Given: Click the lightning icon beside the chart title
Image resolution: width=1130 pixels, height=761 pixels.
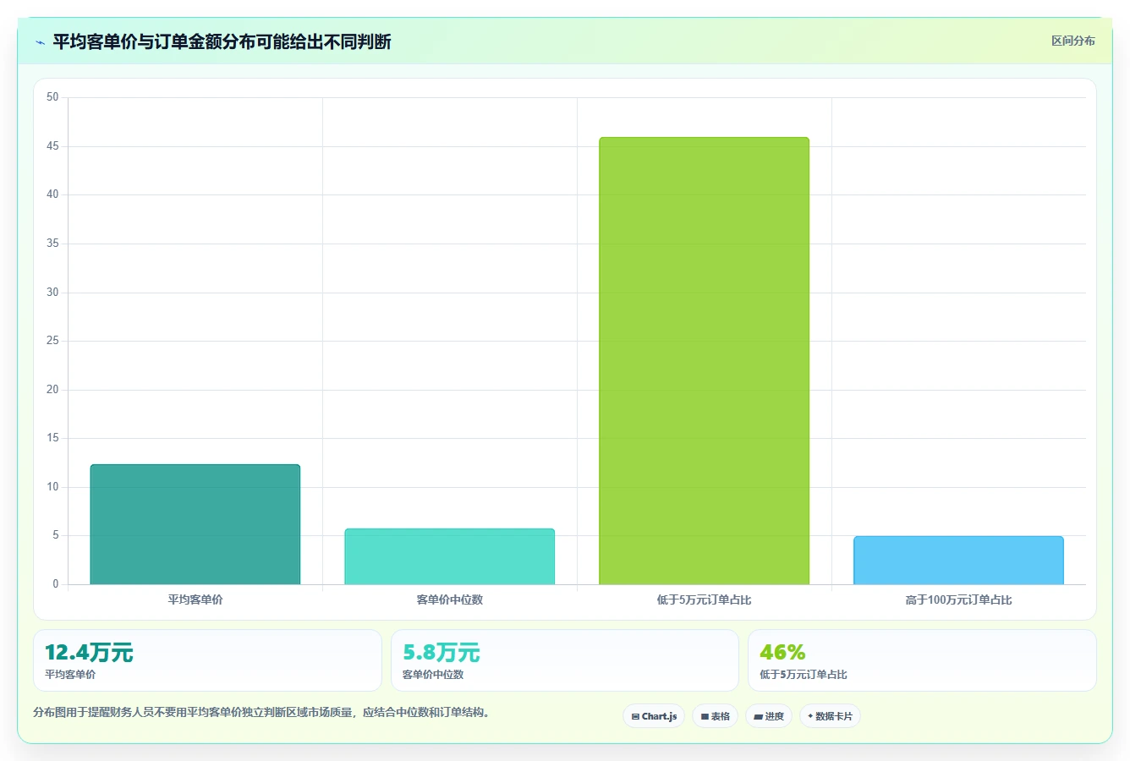Looking at the screenshot, I should coord(40,42).
